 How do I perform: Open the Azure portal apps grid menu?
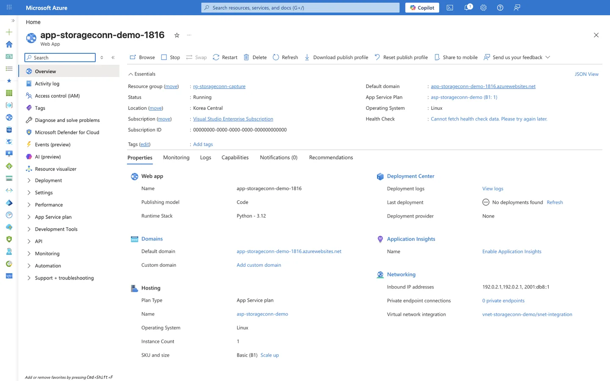click(x=9, y=8)
